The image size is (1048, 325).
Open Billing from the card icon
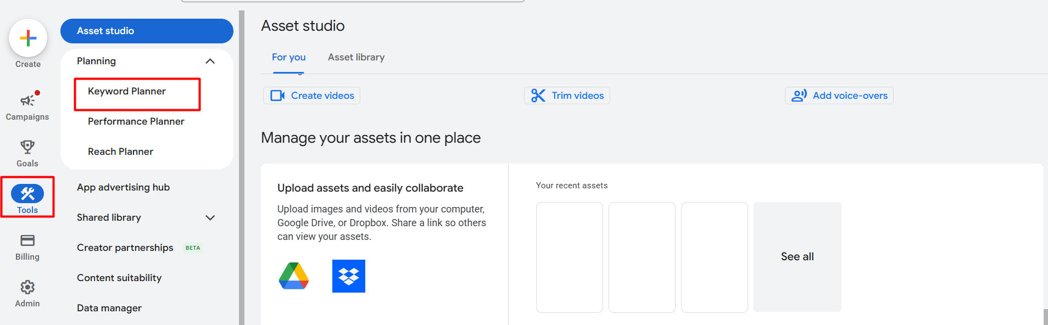[x=27, y=240]
